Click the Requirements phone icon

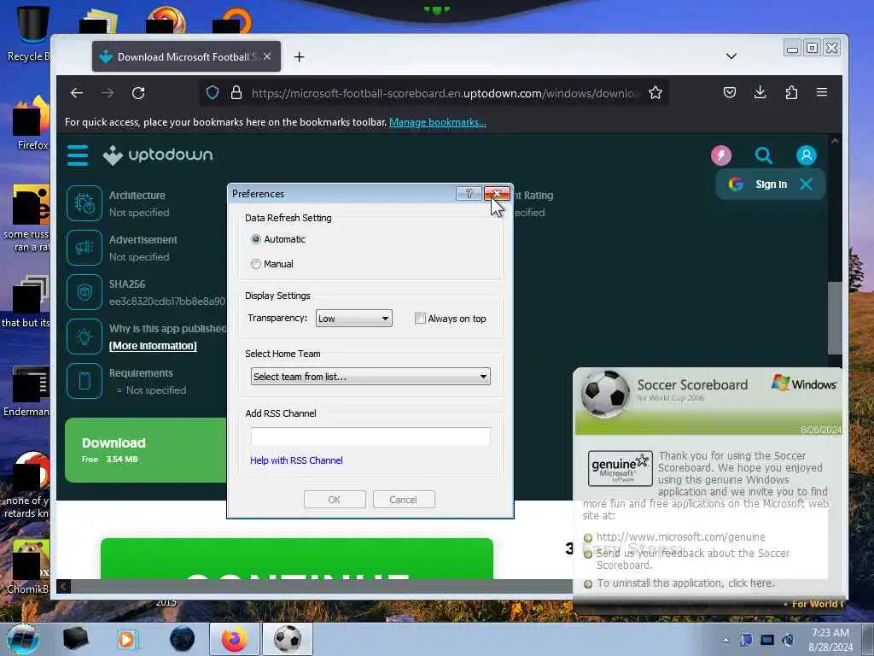84,381
